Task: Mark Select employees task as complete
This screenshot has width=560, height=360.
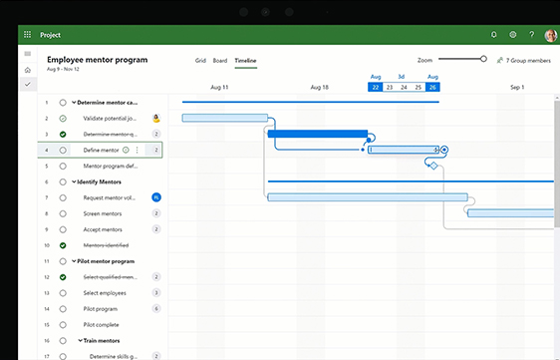Action: tap(63, 293)
